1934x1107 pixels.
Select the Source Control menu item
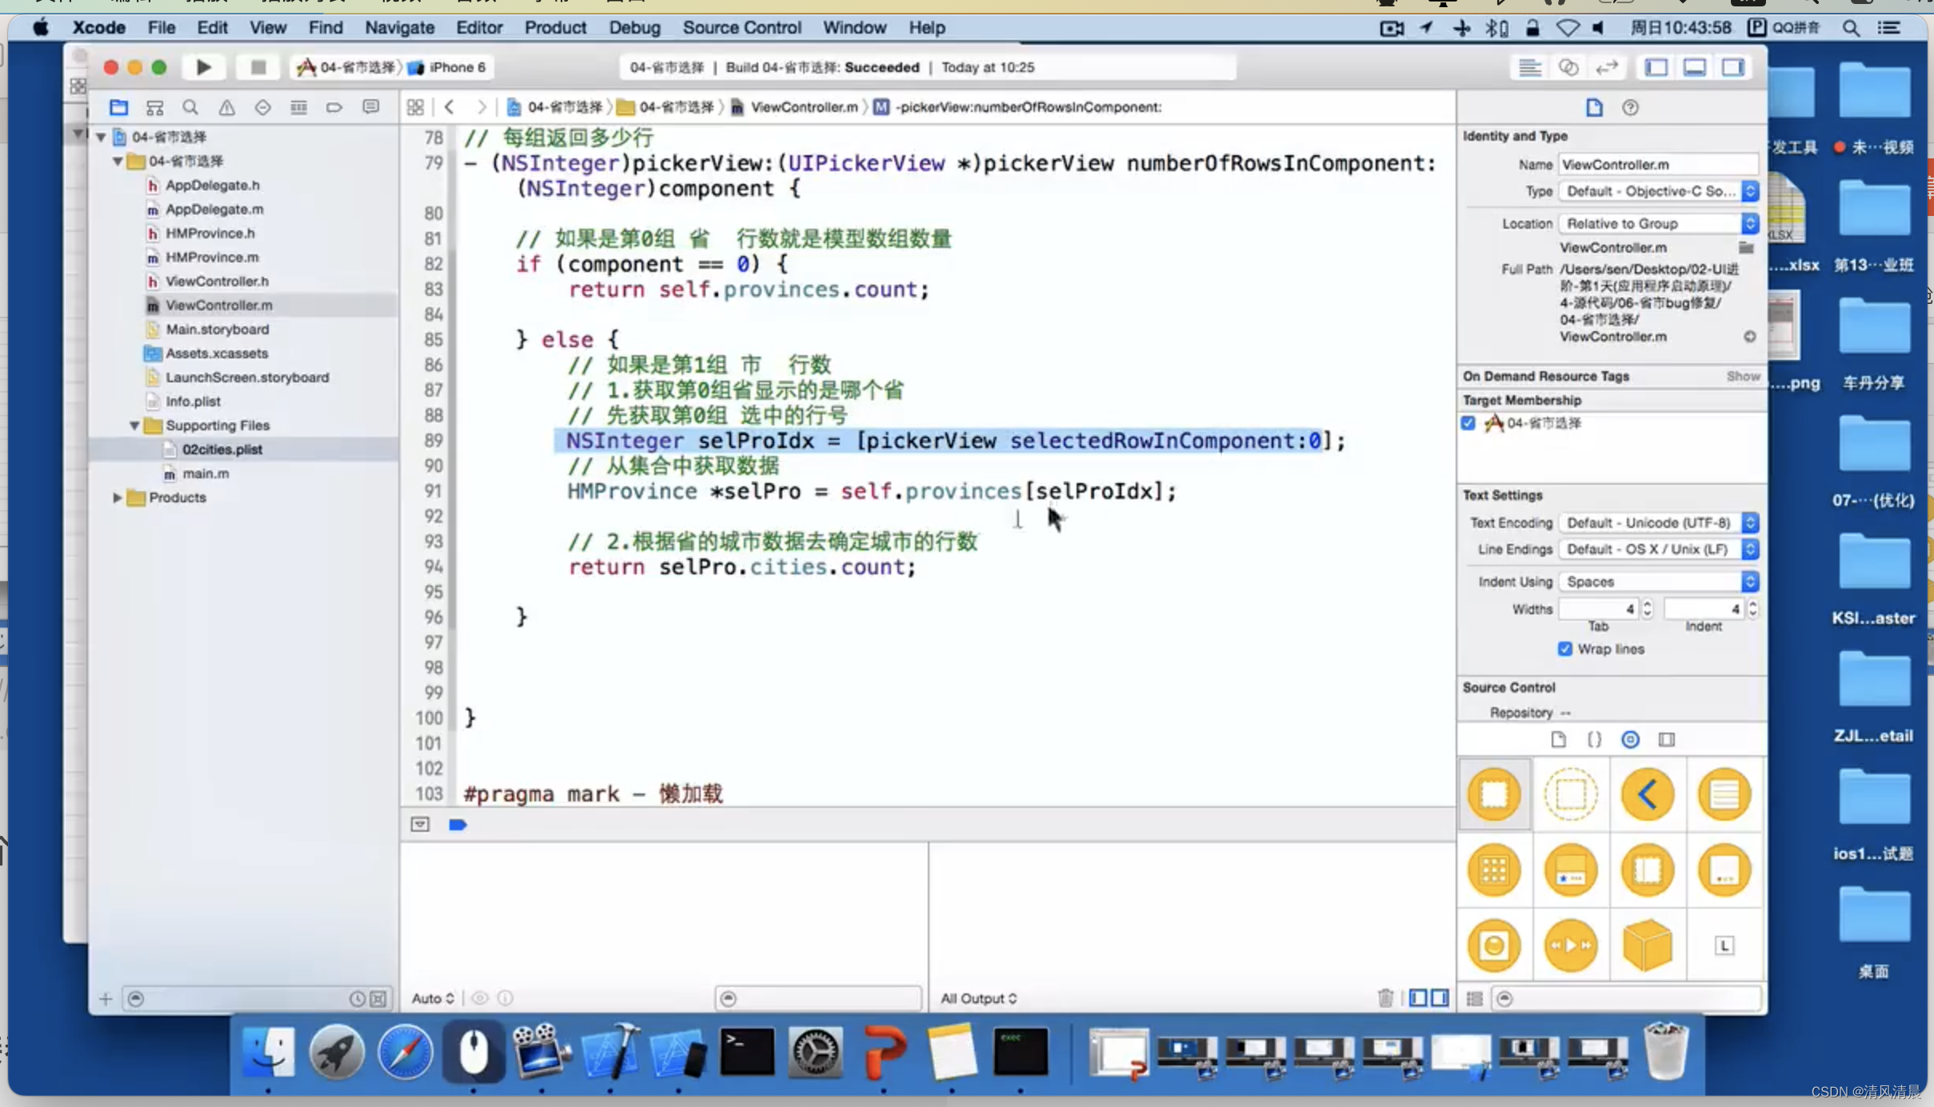(x=741, y=26)
